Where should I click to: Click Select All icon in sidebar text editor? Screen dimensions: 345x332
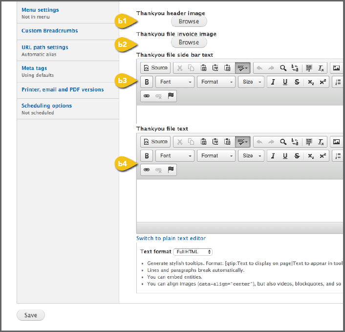click(x=309, y=68)
